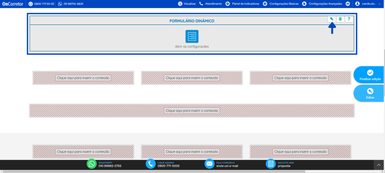The width and height of the screenshot is (385, 173).
Task: Click the pencil edit icon on Formulário Dinâmico
Action: coord(332,19)
